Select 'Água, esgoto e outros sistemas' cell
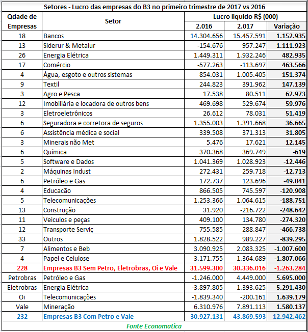 (x=88, y=75)
